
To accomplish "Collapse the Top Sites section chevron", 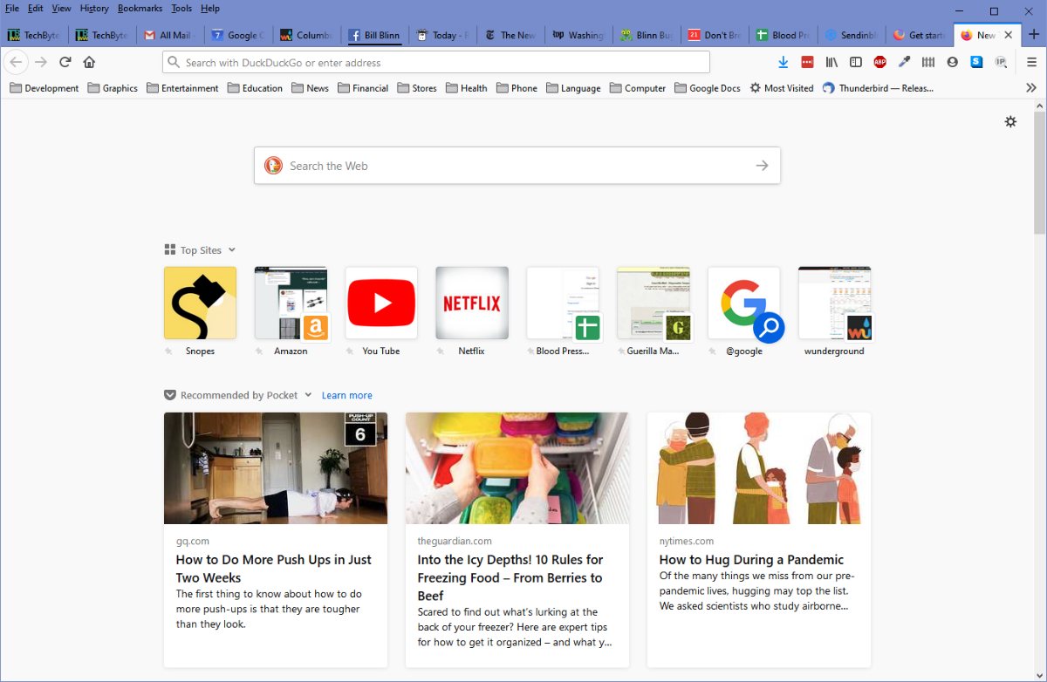I will tap(232, 250).
